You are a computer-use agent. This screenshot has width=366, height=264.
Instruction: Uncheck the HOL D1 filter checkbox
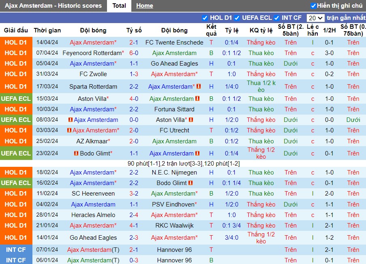click(205, 18)
